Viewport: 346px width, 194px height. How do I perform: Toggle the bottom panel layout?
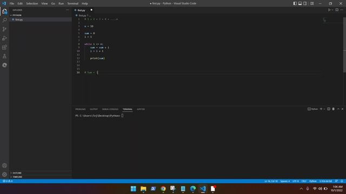pyautogui.click(x=300, y=3)
